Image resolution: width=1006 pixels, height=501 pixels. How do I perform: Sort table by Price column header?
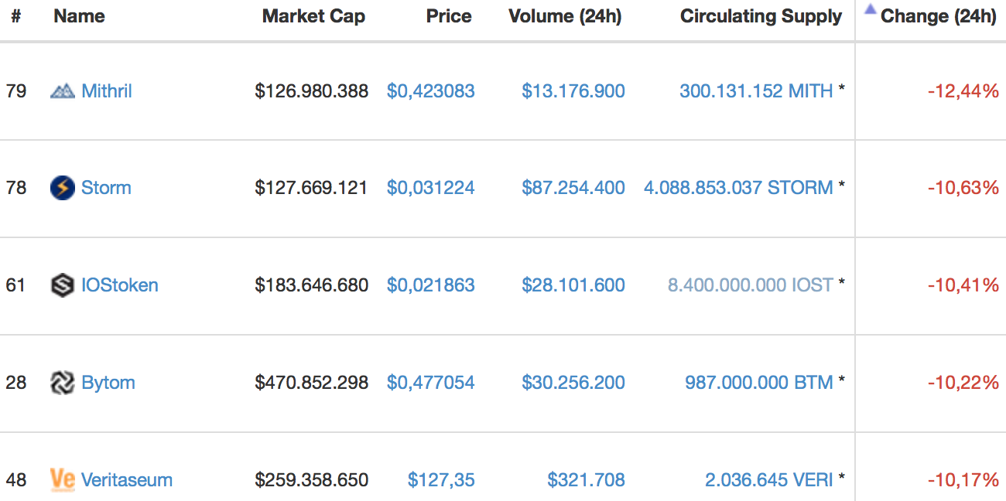[x=449, y=16]
